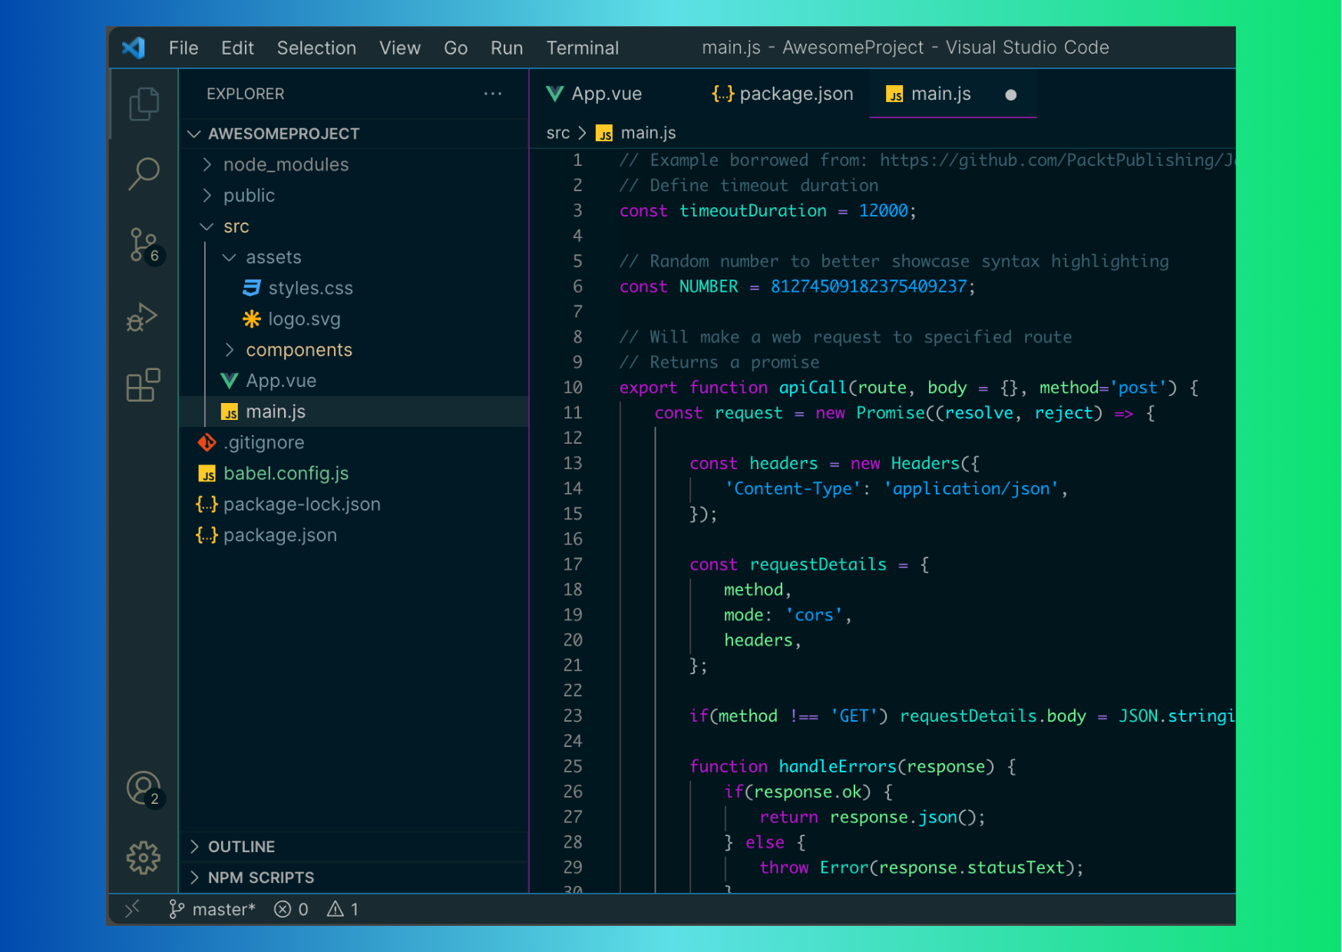
Task: Click the Vue icon next to App.vue in the file tree
Action: tap(229, 381)
